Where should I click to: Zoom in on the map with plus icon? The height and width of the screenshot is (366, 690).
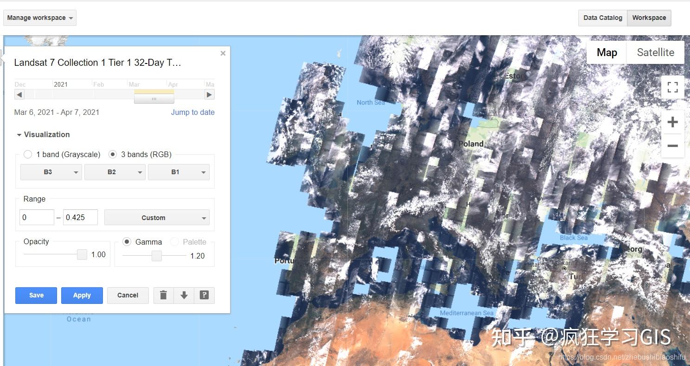(672, 122)
